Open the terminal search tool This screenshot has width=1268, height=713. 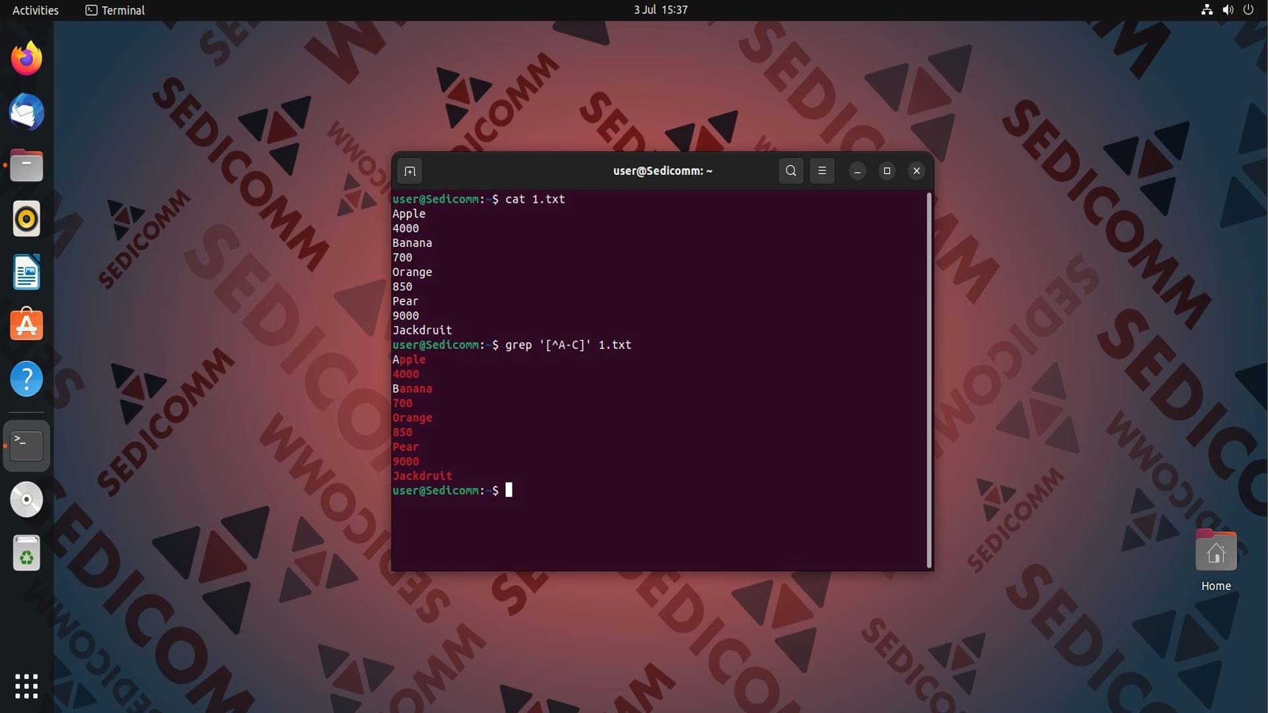click(791, 171)
